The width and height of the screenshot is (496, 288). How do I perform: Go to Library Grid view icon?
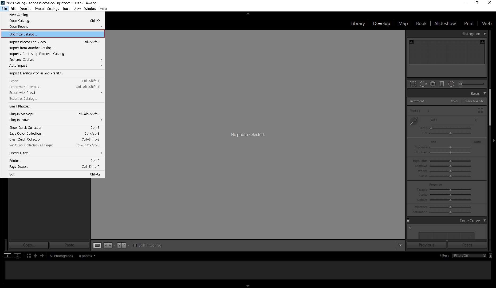(29, 256)
